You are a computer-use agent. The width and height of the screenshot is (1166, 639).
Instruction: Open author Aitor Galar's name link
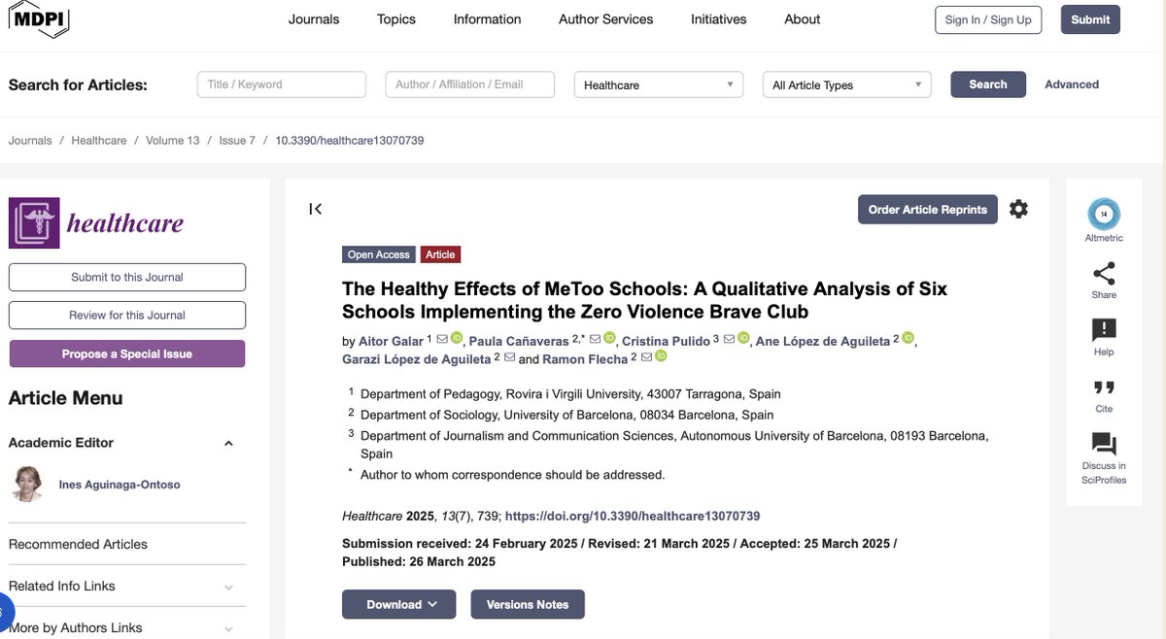[x=392, y=341]
